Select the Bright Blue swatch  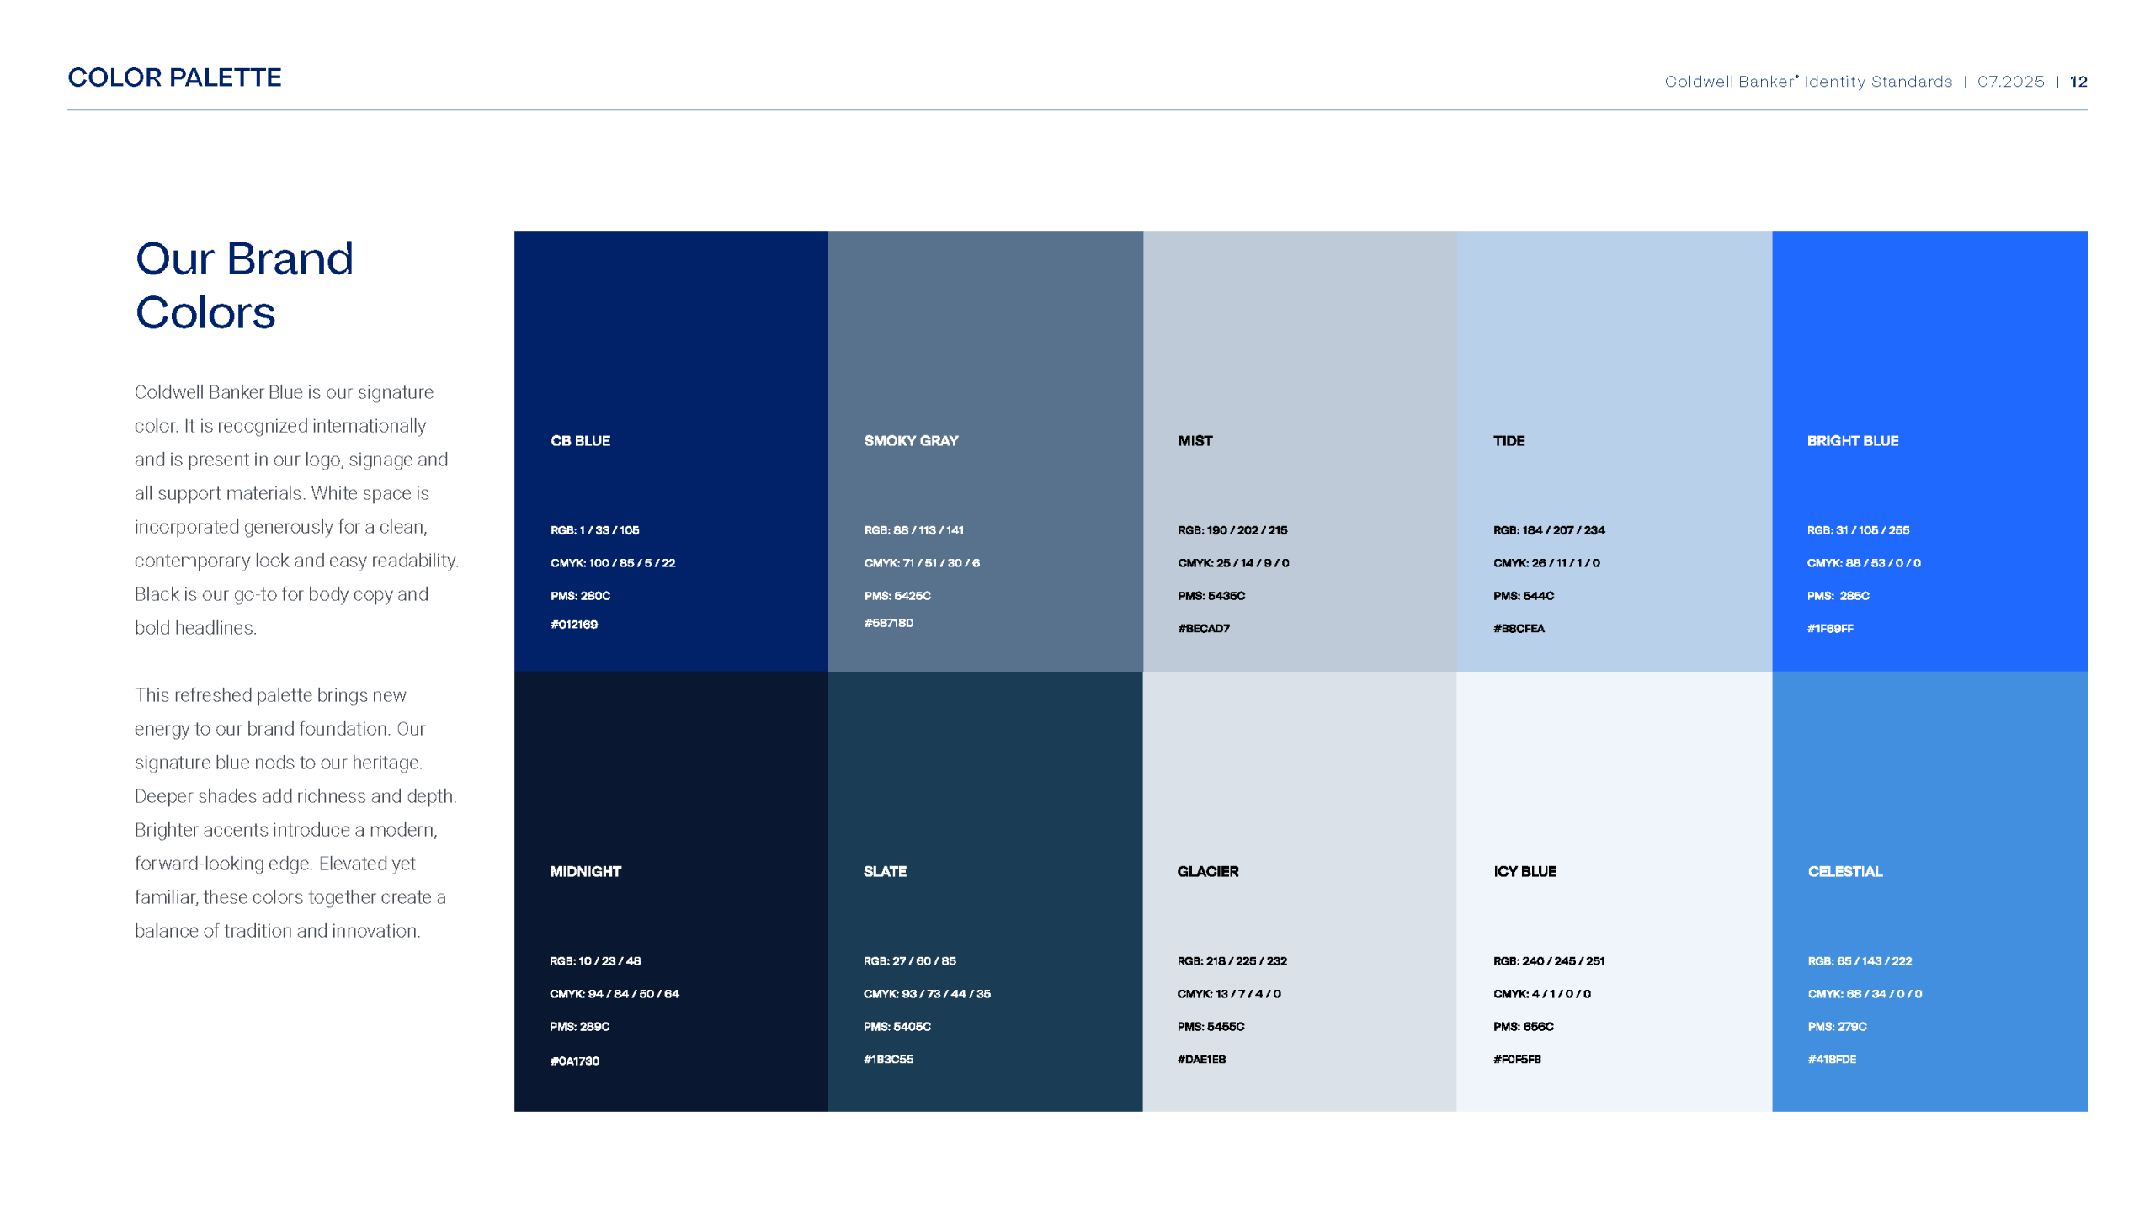(1929, 337)
